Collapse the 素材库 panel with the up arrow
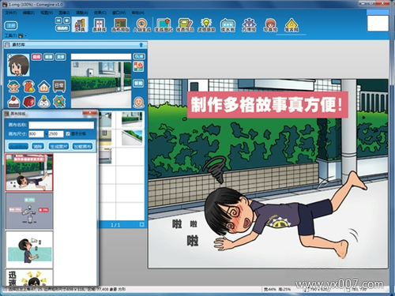Viewport: 395px width, 296px height. (141, 45)
